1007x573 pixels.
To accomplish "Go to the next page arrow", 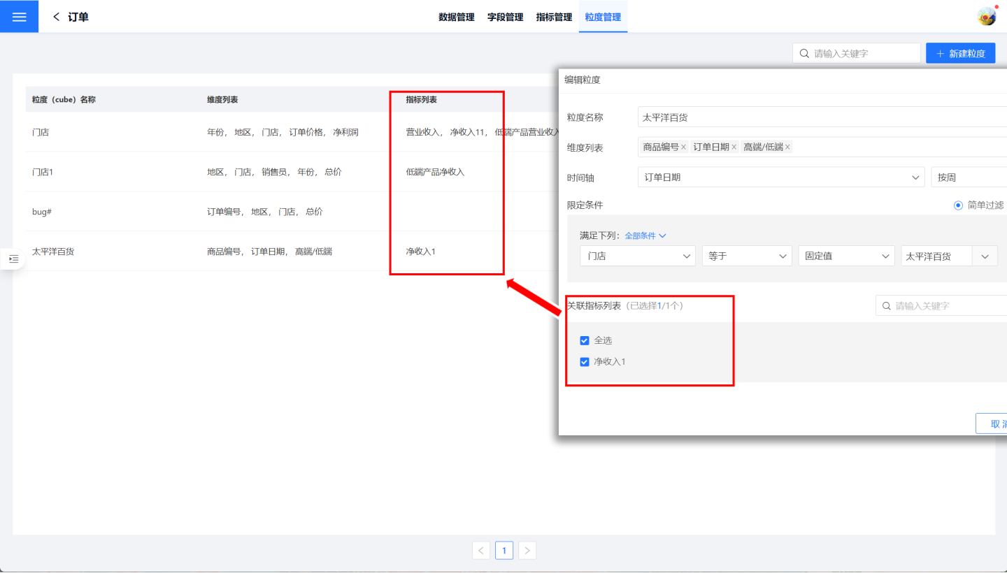I will pyautogui.click(x=527, y=551).
